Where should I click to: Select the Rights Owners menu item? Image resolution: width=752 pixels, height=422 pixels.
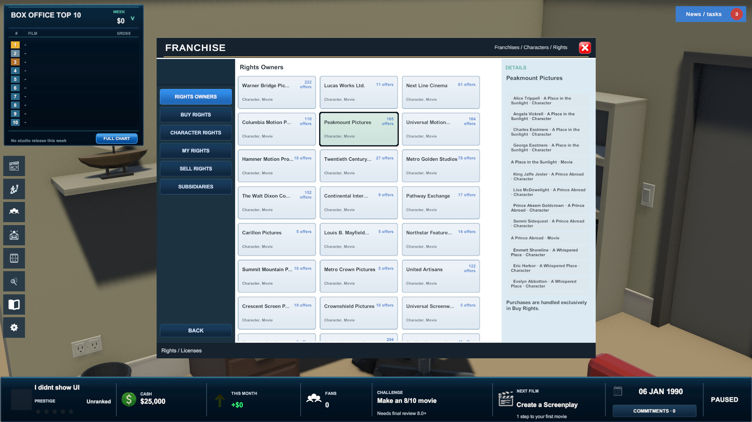coord(195,97)
